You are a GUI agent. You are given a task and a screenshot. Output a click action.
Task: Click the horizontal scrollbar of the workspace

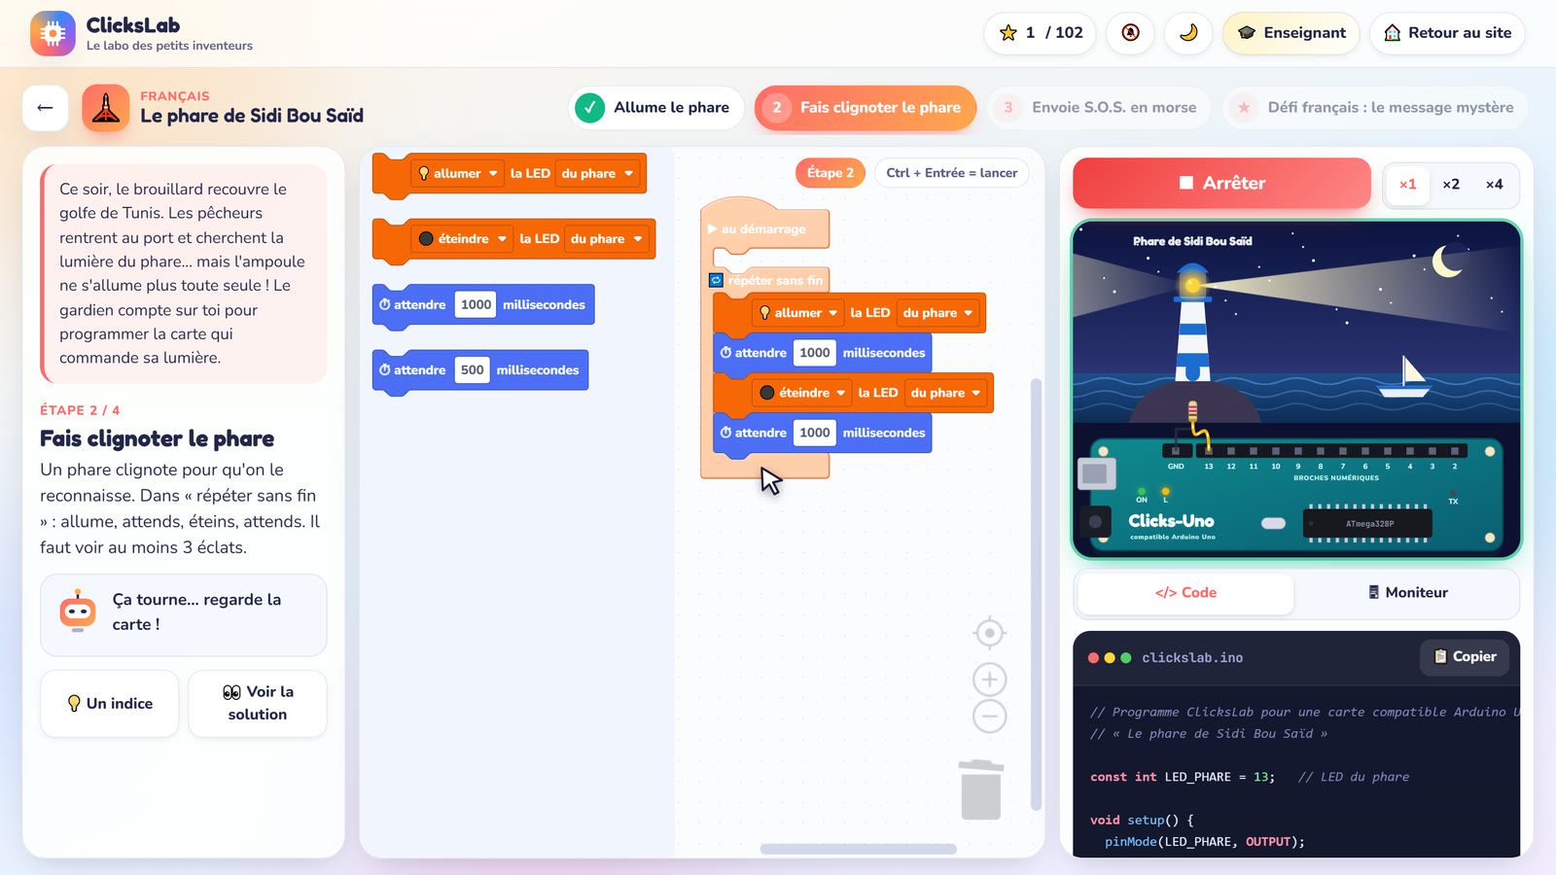(858, 849)
